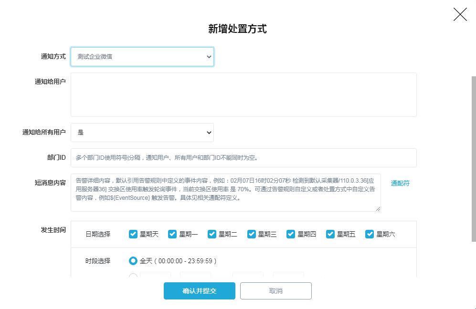
Task: Disable the 星期一 checkbox
Action: coord(172,234)
